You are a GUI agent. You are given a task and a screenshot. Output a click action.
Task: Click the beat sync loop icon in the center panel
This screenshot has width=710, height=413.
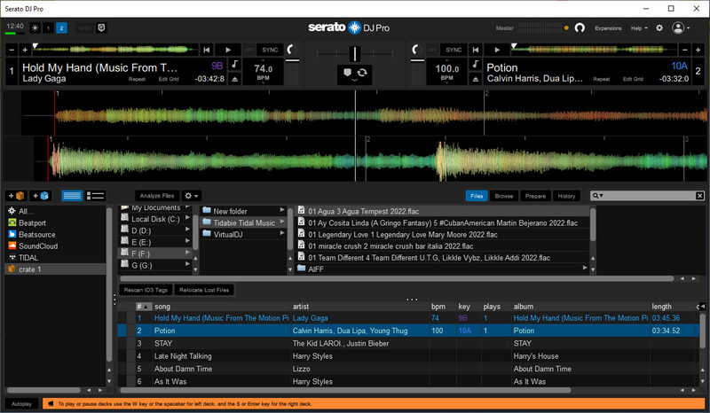tap(362, 73)
